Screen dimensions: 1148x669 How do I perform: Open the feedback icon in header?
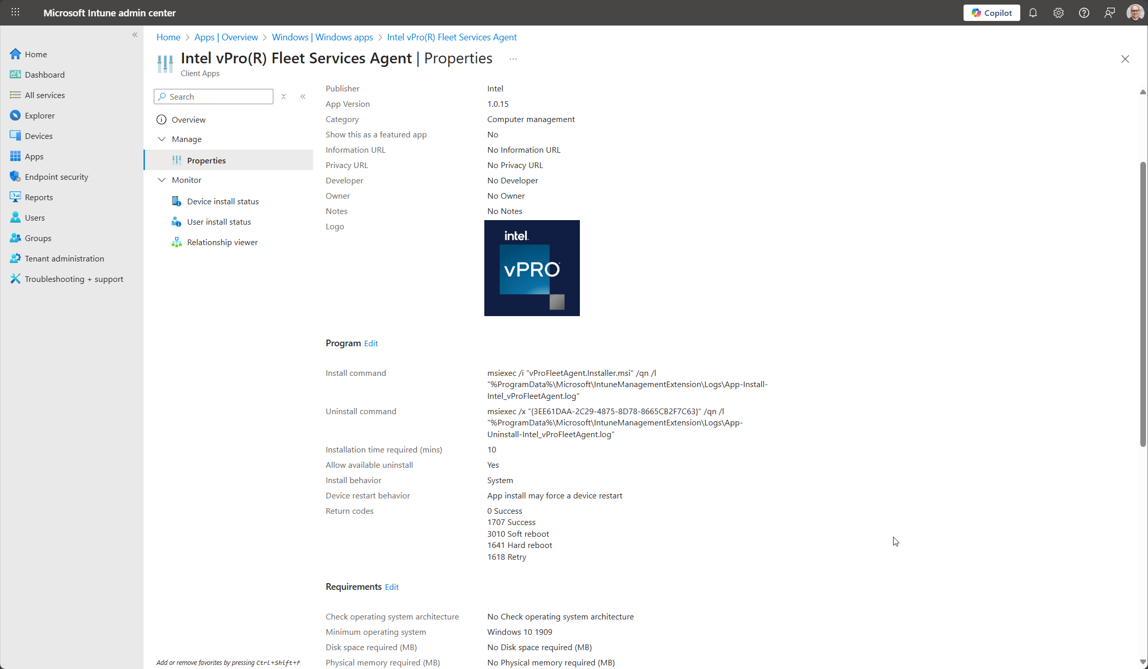(x=1109, y=13)
